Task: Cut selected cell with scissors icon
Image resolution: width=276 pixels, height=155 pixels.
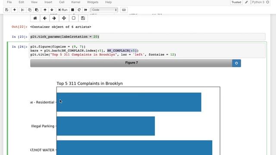Action: (x=22, y=10)
